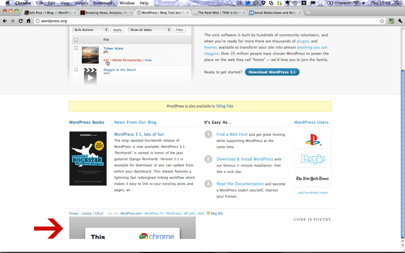The image size is (405, 253).
Task: Click the Apply button
Action: pyautogui.click(x=117, y=30)
